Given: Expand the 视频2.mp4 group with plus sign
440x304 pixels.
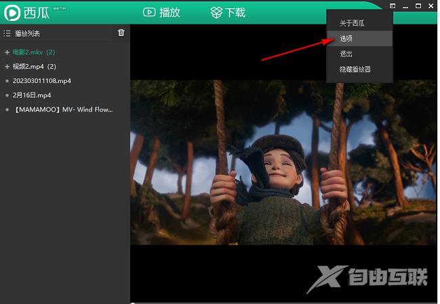Looking at the screenshot, I should click(7, 66).
